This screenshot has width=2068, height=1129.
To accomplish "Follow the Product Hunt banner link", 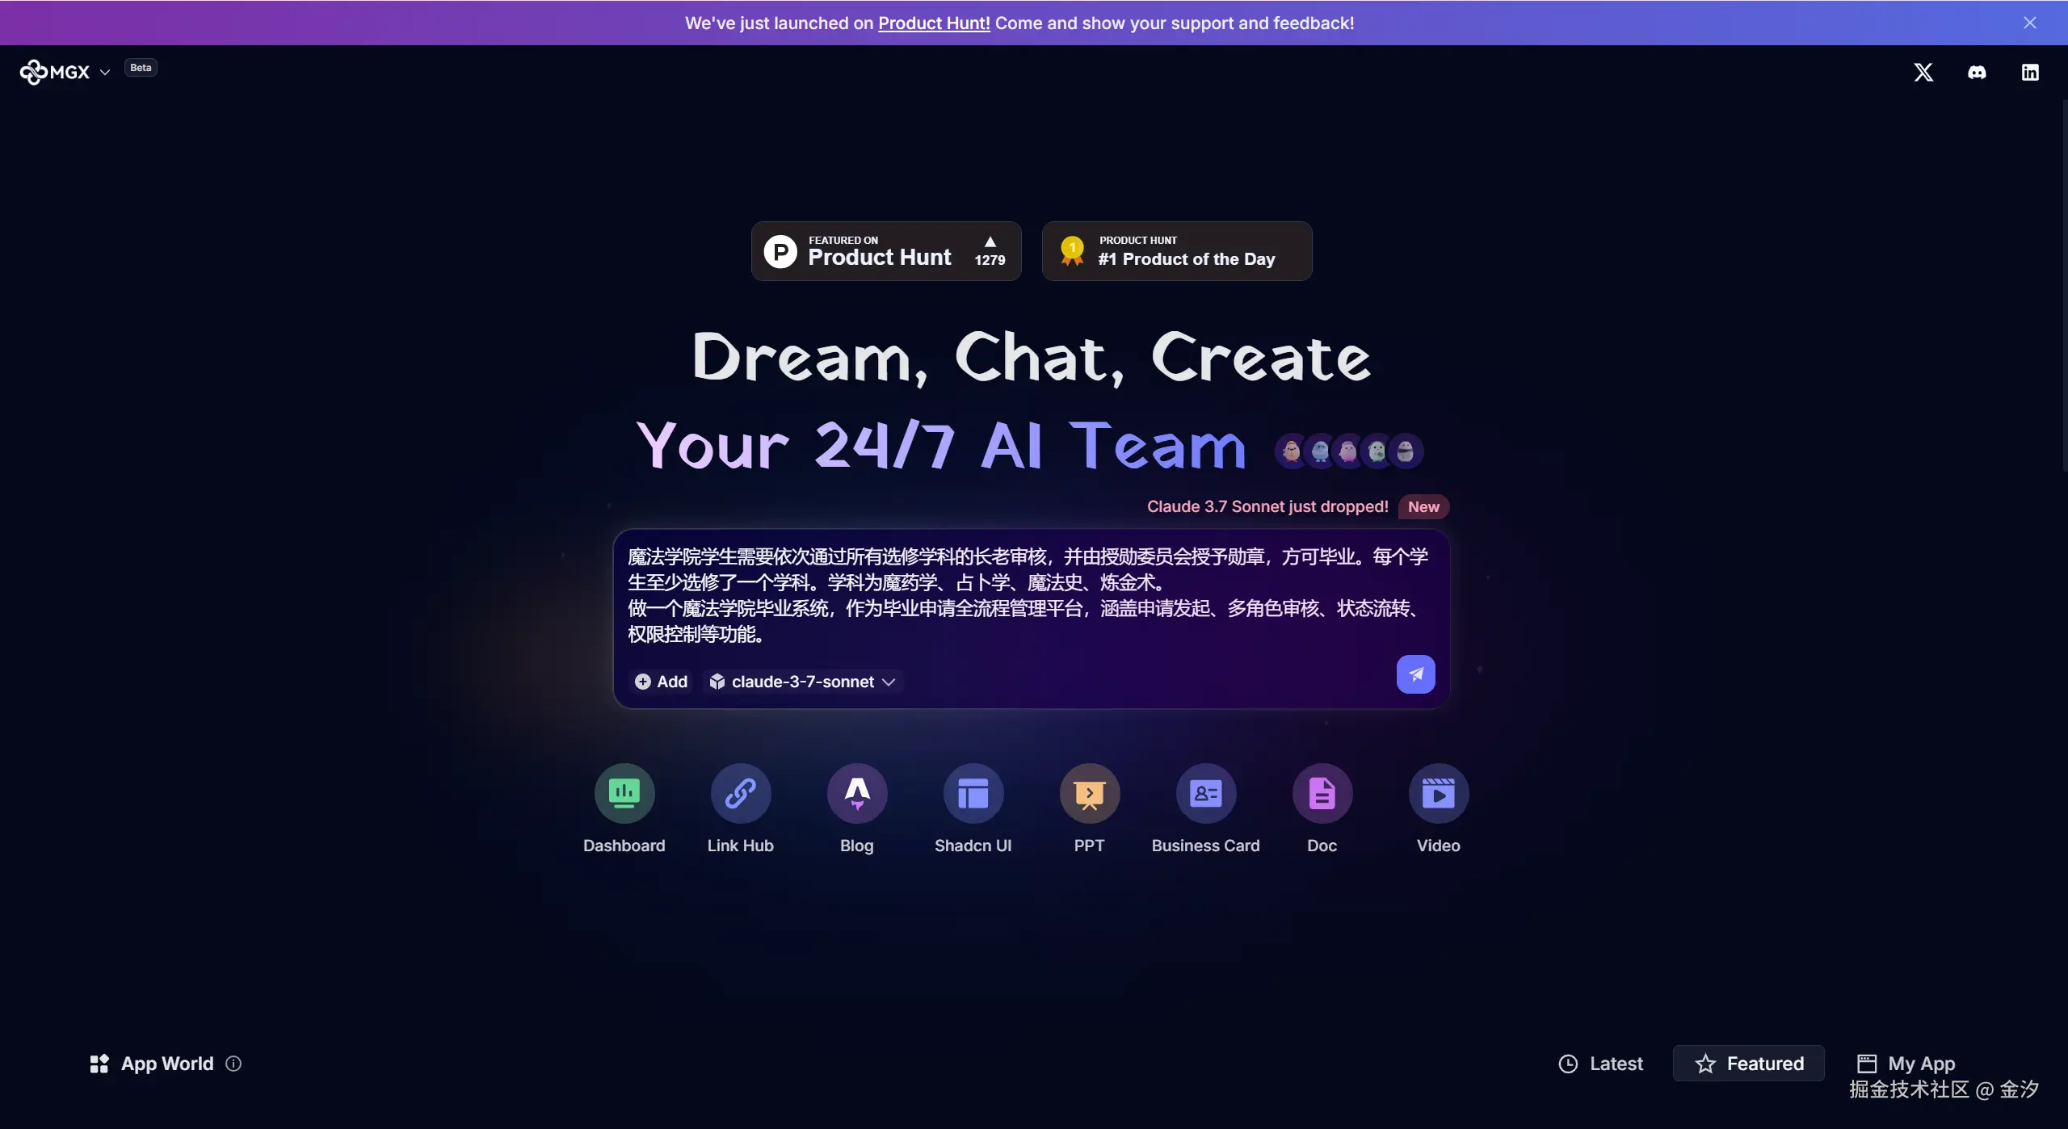I will point(934,23).
